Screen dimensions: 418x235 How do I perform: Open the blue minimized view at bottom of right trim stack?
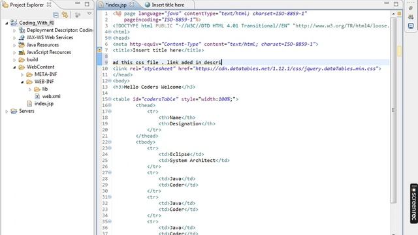click(x=411, y=26)
